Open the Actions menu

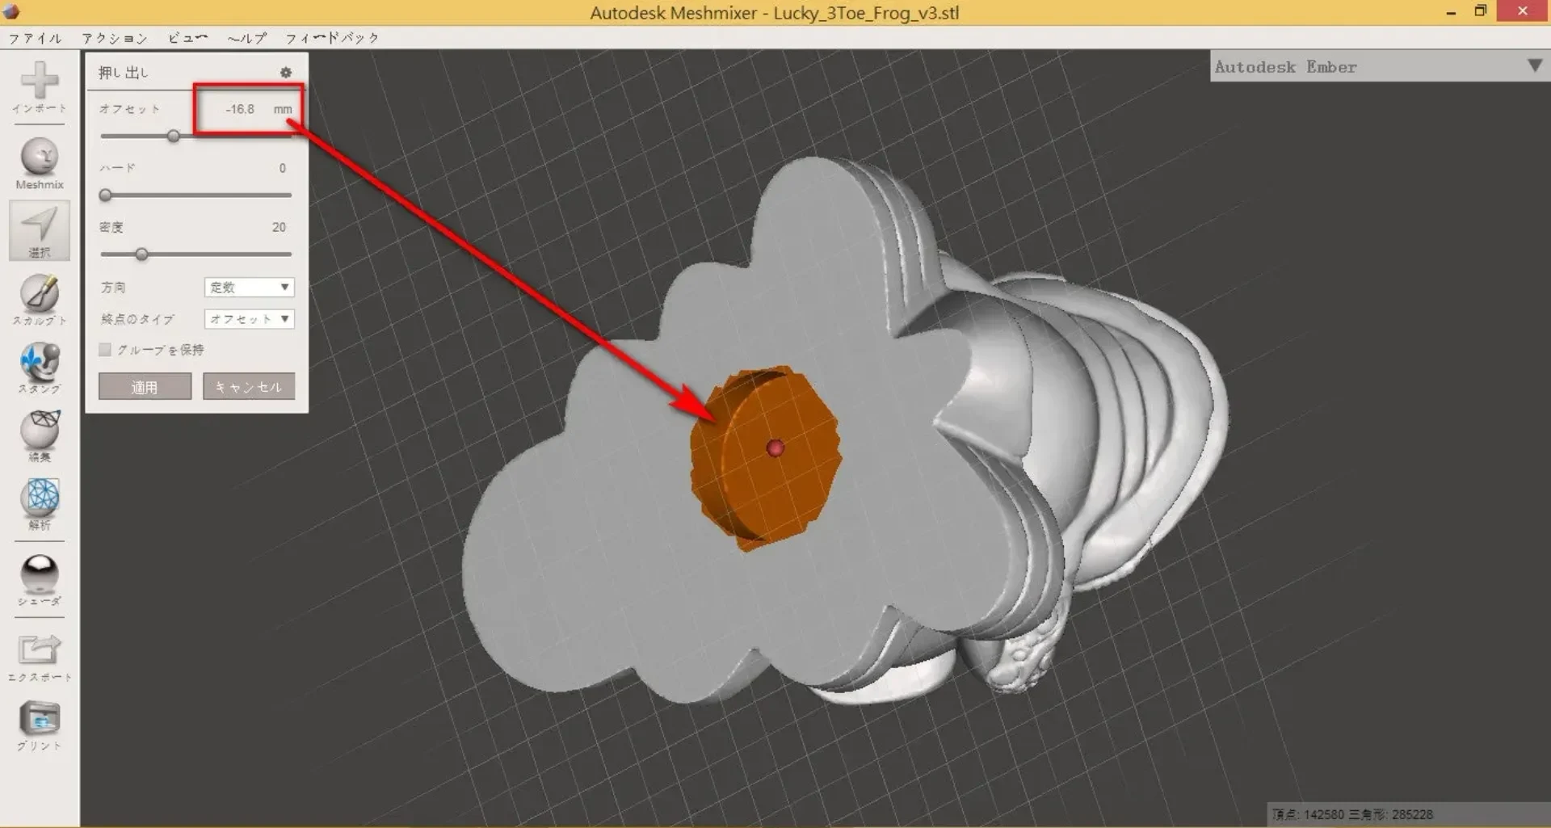coord(114,38)
